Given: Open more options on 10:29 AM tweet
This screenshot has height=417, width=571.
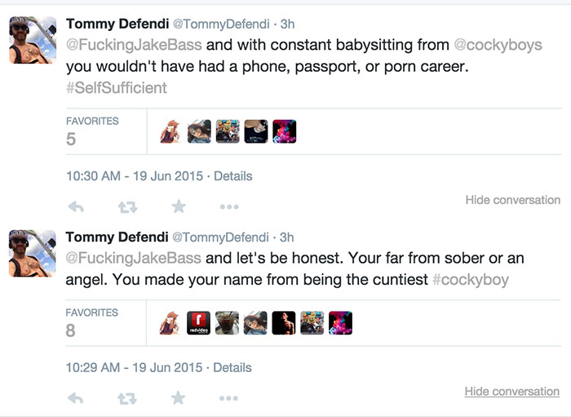Looking at the screenshot, I should click(x=229, y=398).
